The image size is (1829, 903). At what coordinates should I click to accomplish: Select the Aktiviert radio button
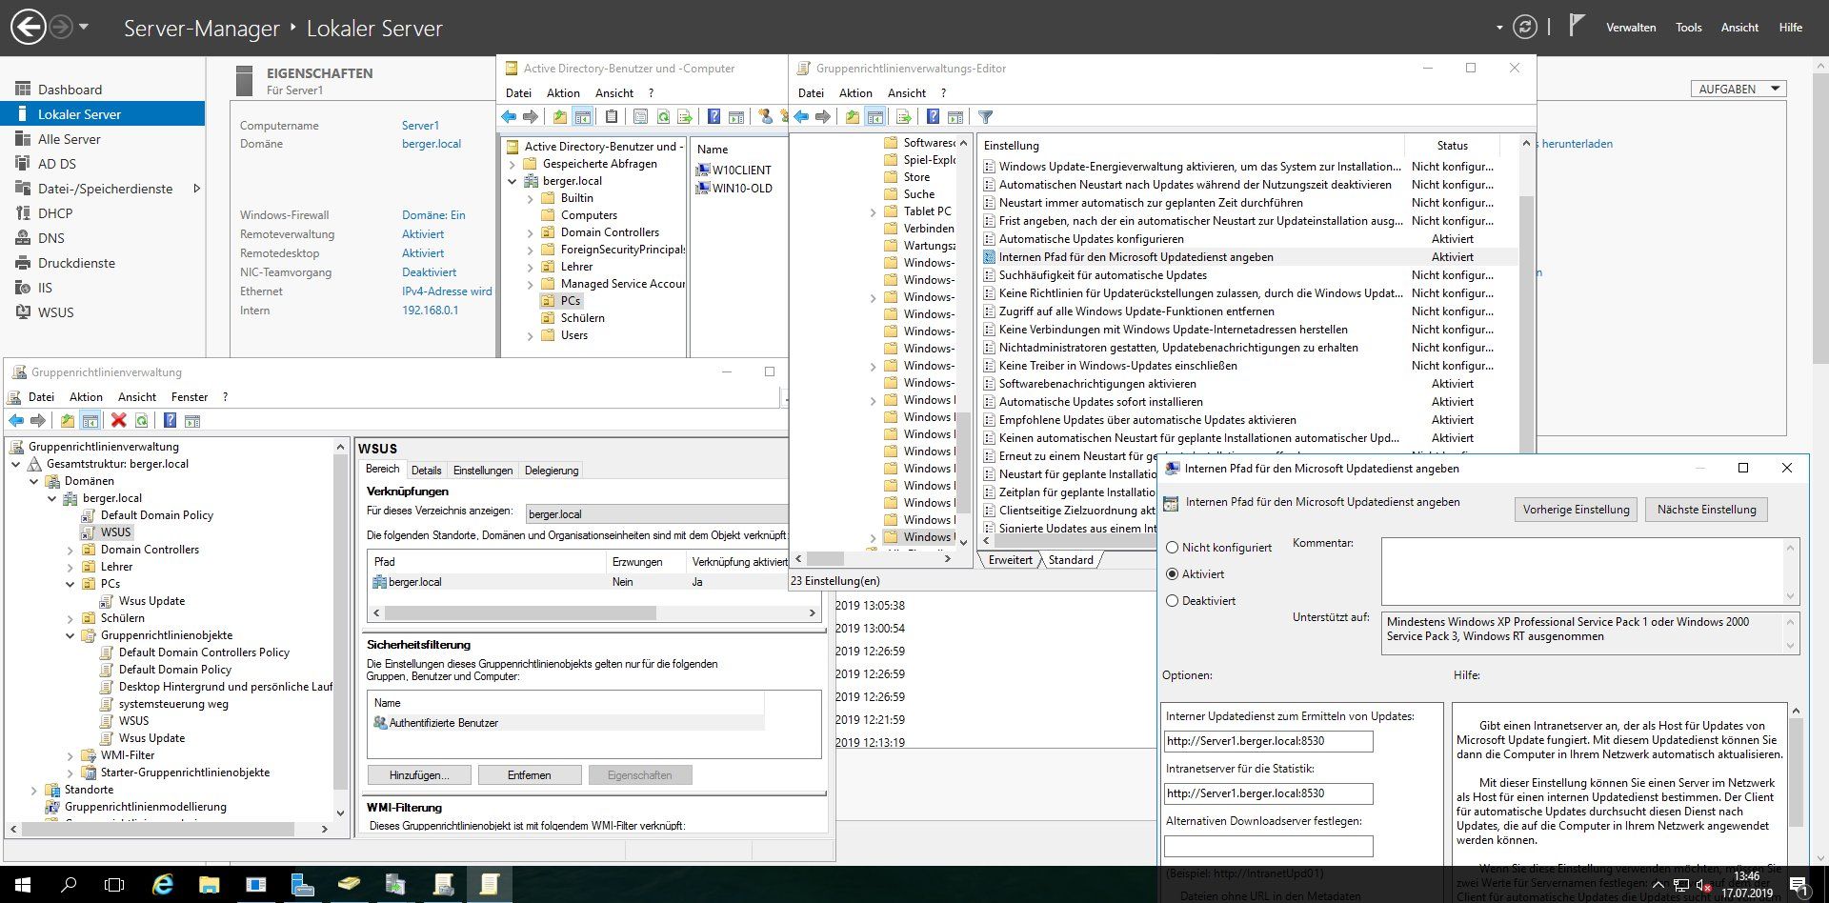click(1173, 574)
